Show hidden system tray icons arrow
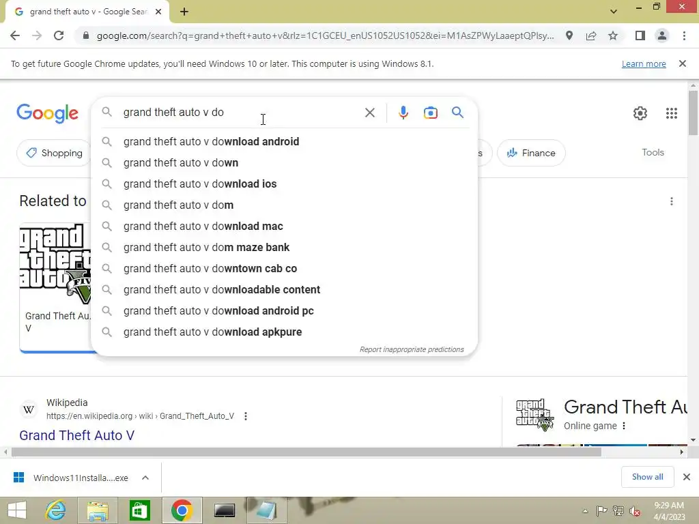The height and width of the screenshot is (524, 699). pyautogui.click(x=585, y=511)
